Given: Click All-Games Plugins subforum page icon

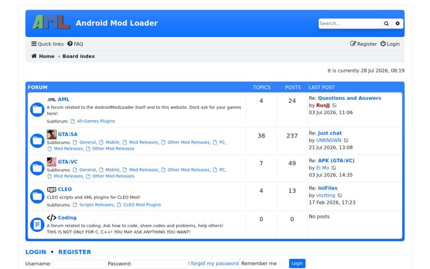Looking at the screenshot, I should click(x=73, y=121).
